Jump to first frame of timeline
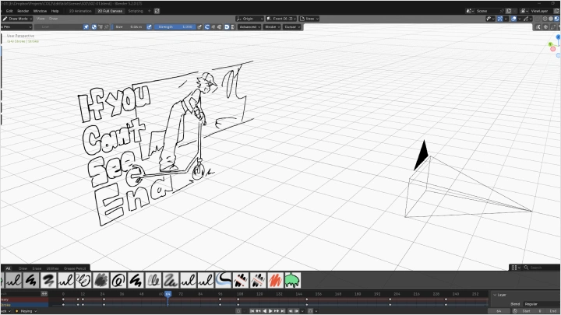This screenshot has width=561, height=315. [x=252, y=311]
